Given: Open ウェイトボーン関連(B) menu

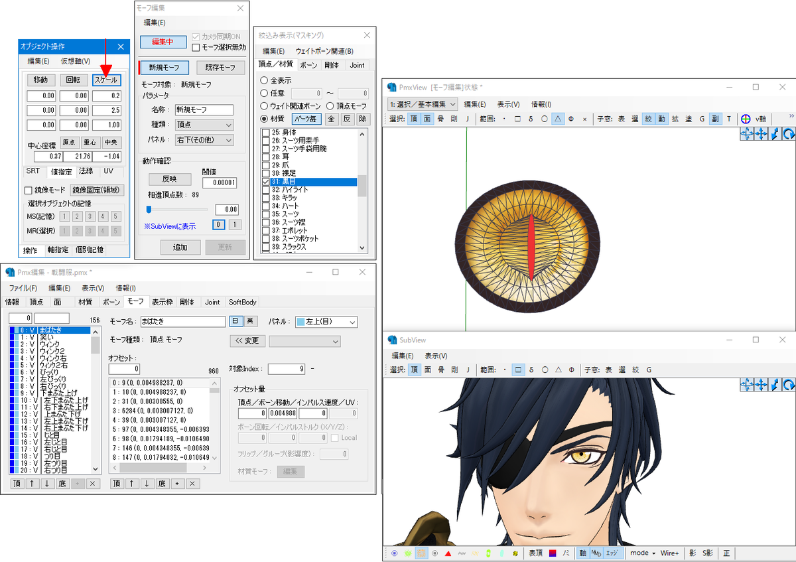Looking at the screenshot, I should tap(324, 51).
